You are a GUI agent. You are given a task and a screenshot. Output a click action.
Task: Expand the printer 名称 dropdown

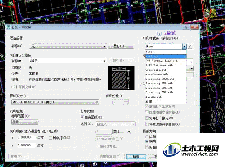coord(67,61)
